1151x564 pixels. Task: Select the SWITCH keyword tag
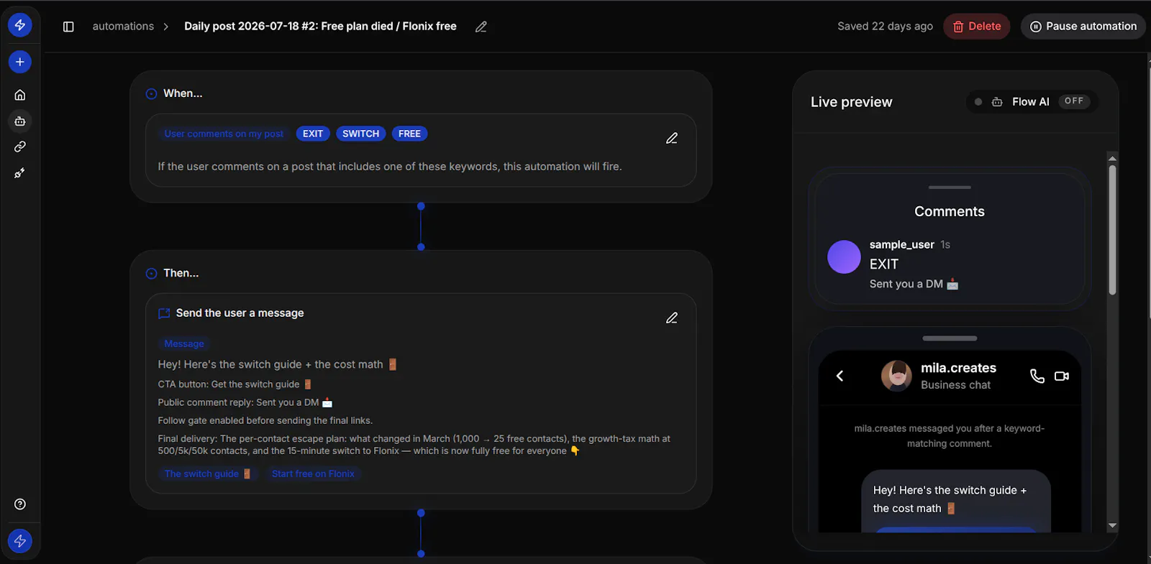coord(361,134)
